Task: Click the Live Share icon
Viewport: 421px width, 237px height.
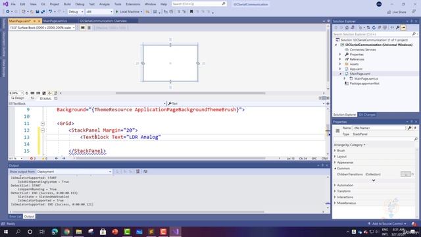Action: pyautogui.click(x=389, y=12)
